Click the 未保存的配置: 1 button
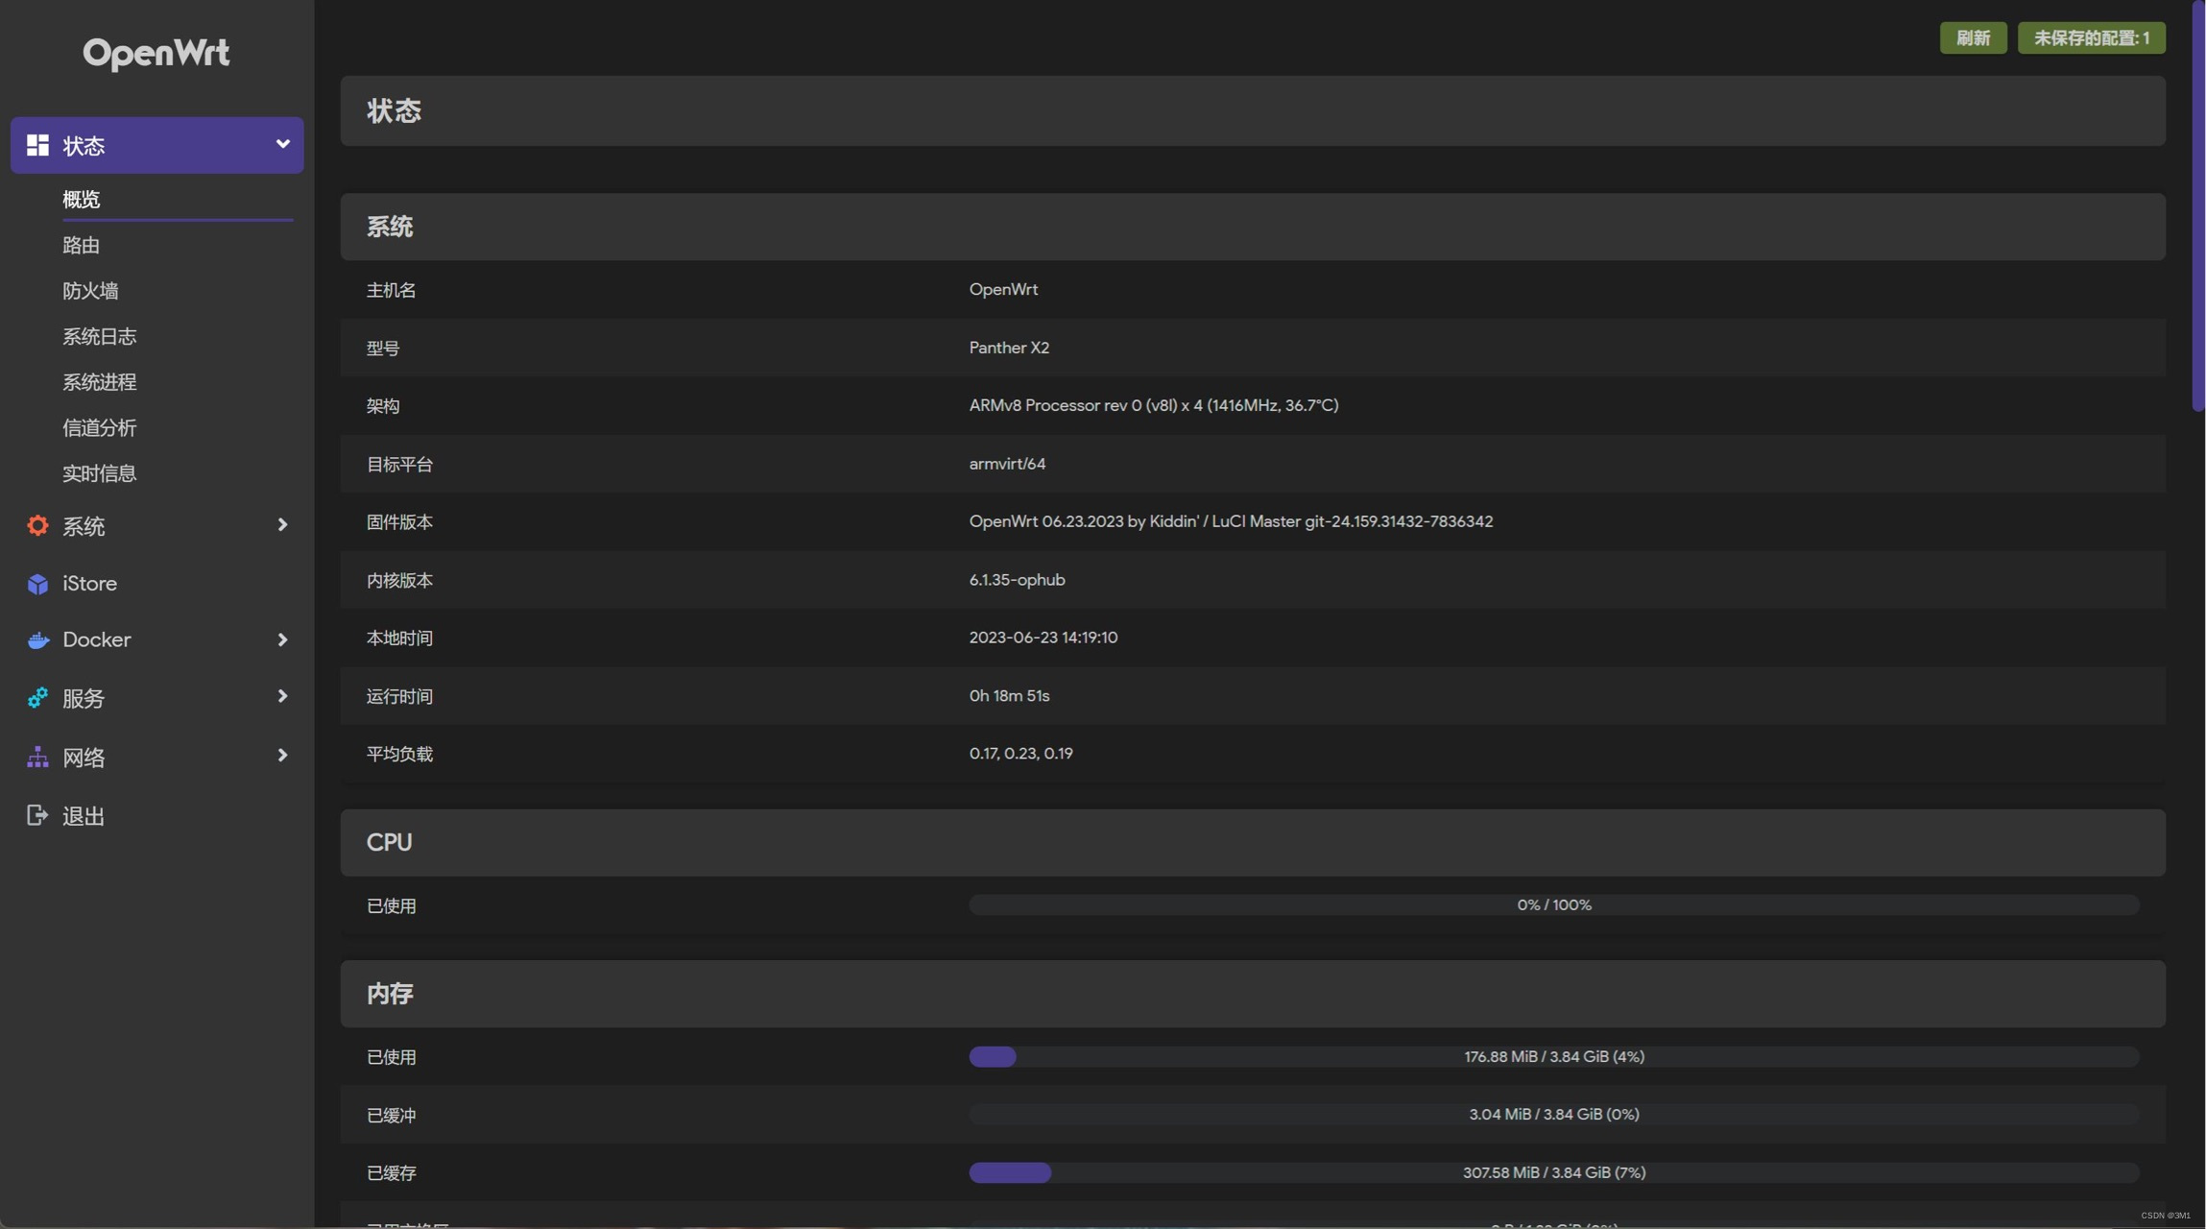2206x1229 pixels. [2091, 38]
